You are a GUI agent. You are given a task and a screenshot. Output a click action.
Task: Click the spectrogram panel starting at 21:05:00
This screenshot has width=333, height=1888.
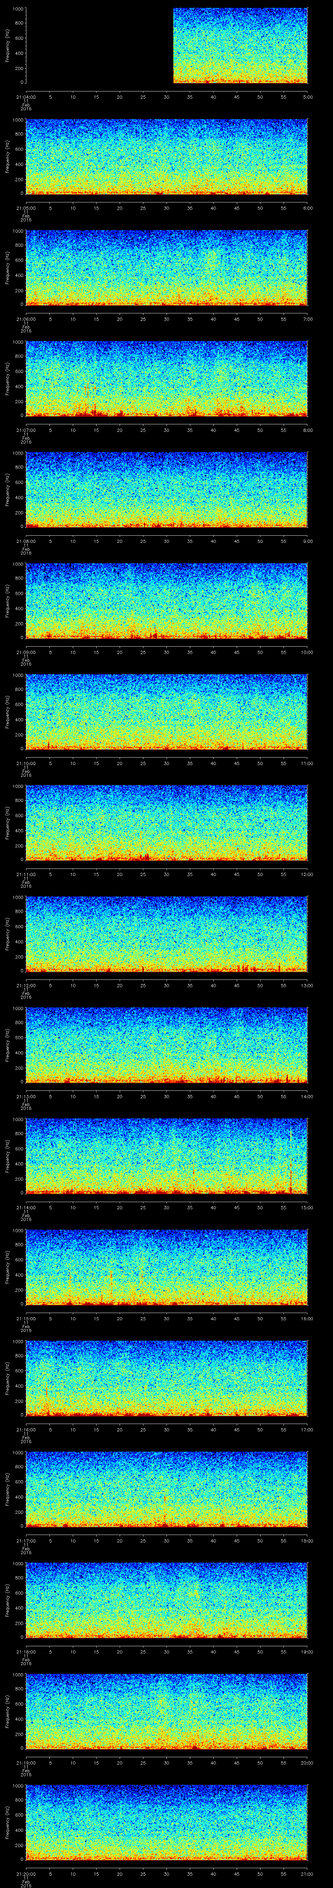pyautogui.click(x=166, y=157)
